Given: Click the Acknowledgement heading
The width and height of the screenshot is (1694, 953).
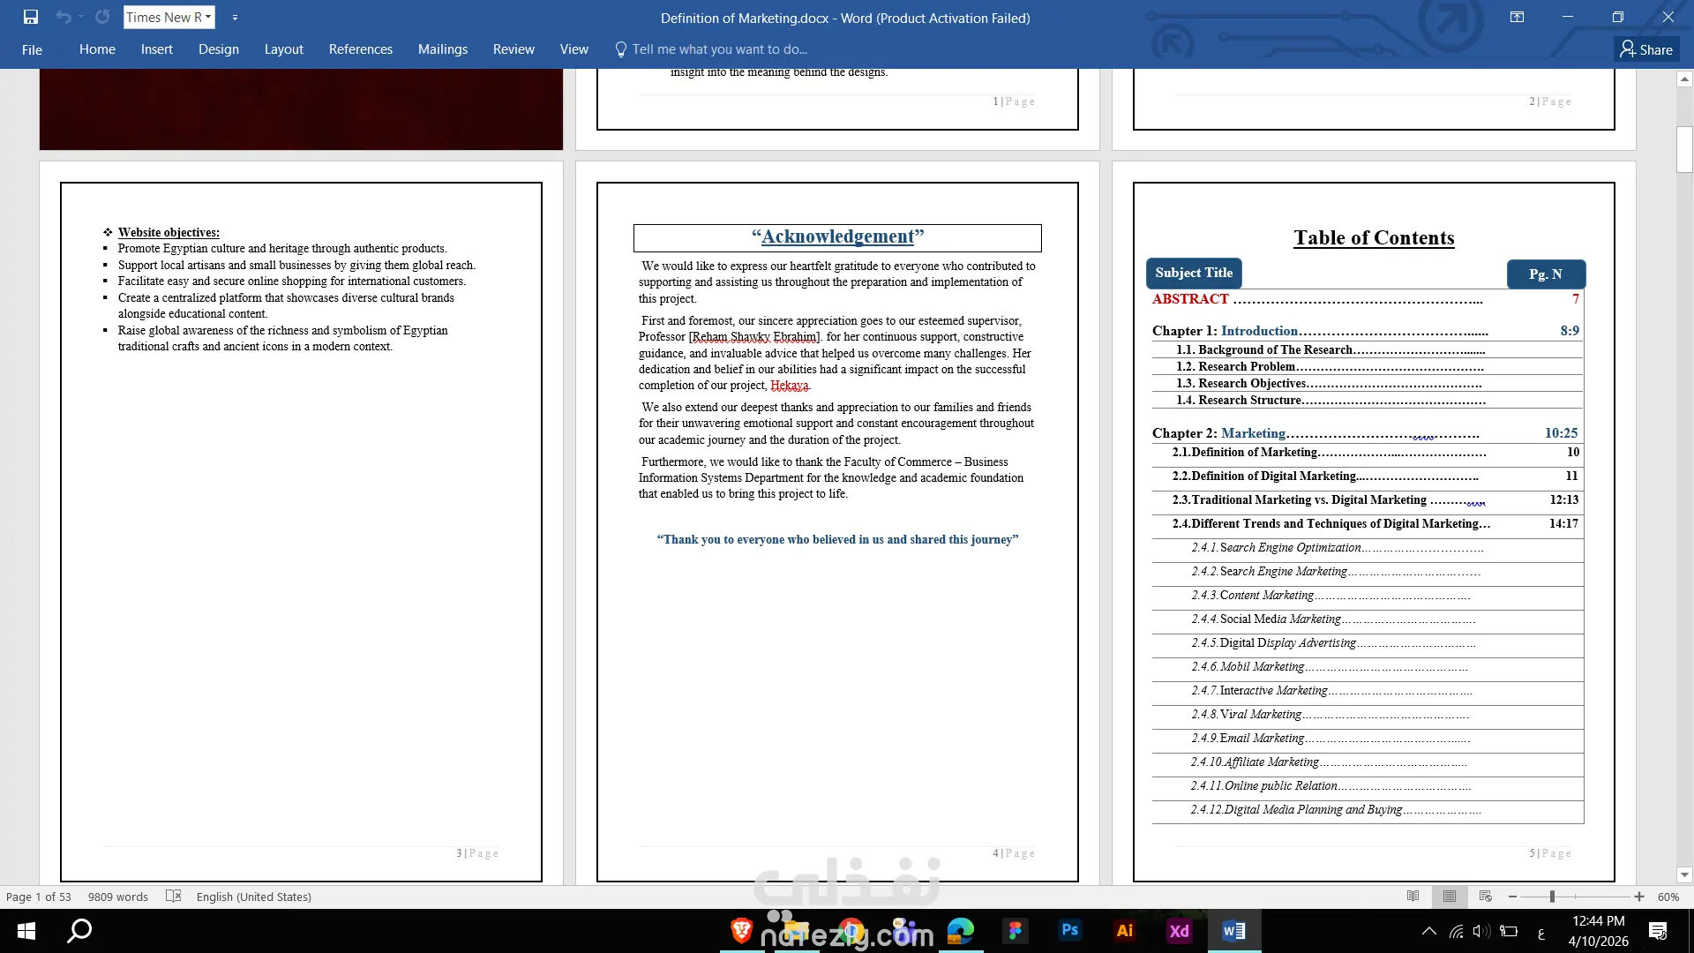Looking at the screenshot, I should pos(837,236).
